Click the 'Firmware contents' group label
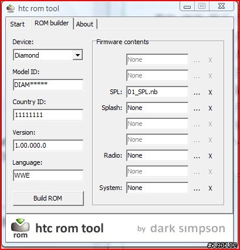The height and width of the screenshot is (250, 240). click(x=123, y=42)
